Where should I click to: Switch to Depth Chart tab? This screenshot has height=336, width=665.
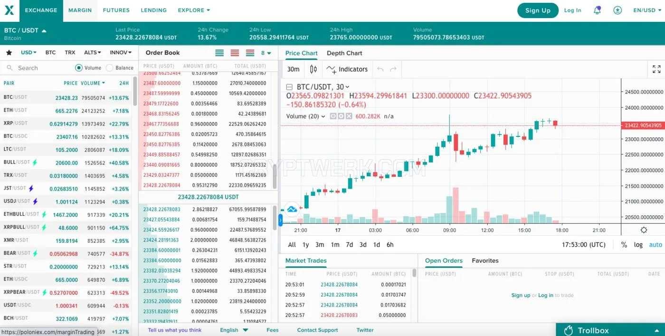(x=344, y=53)
